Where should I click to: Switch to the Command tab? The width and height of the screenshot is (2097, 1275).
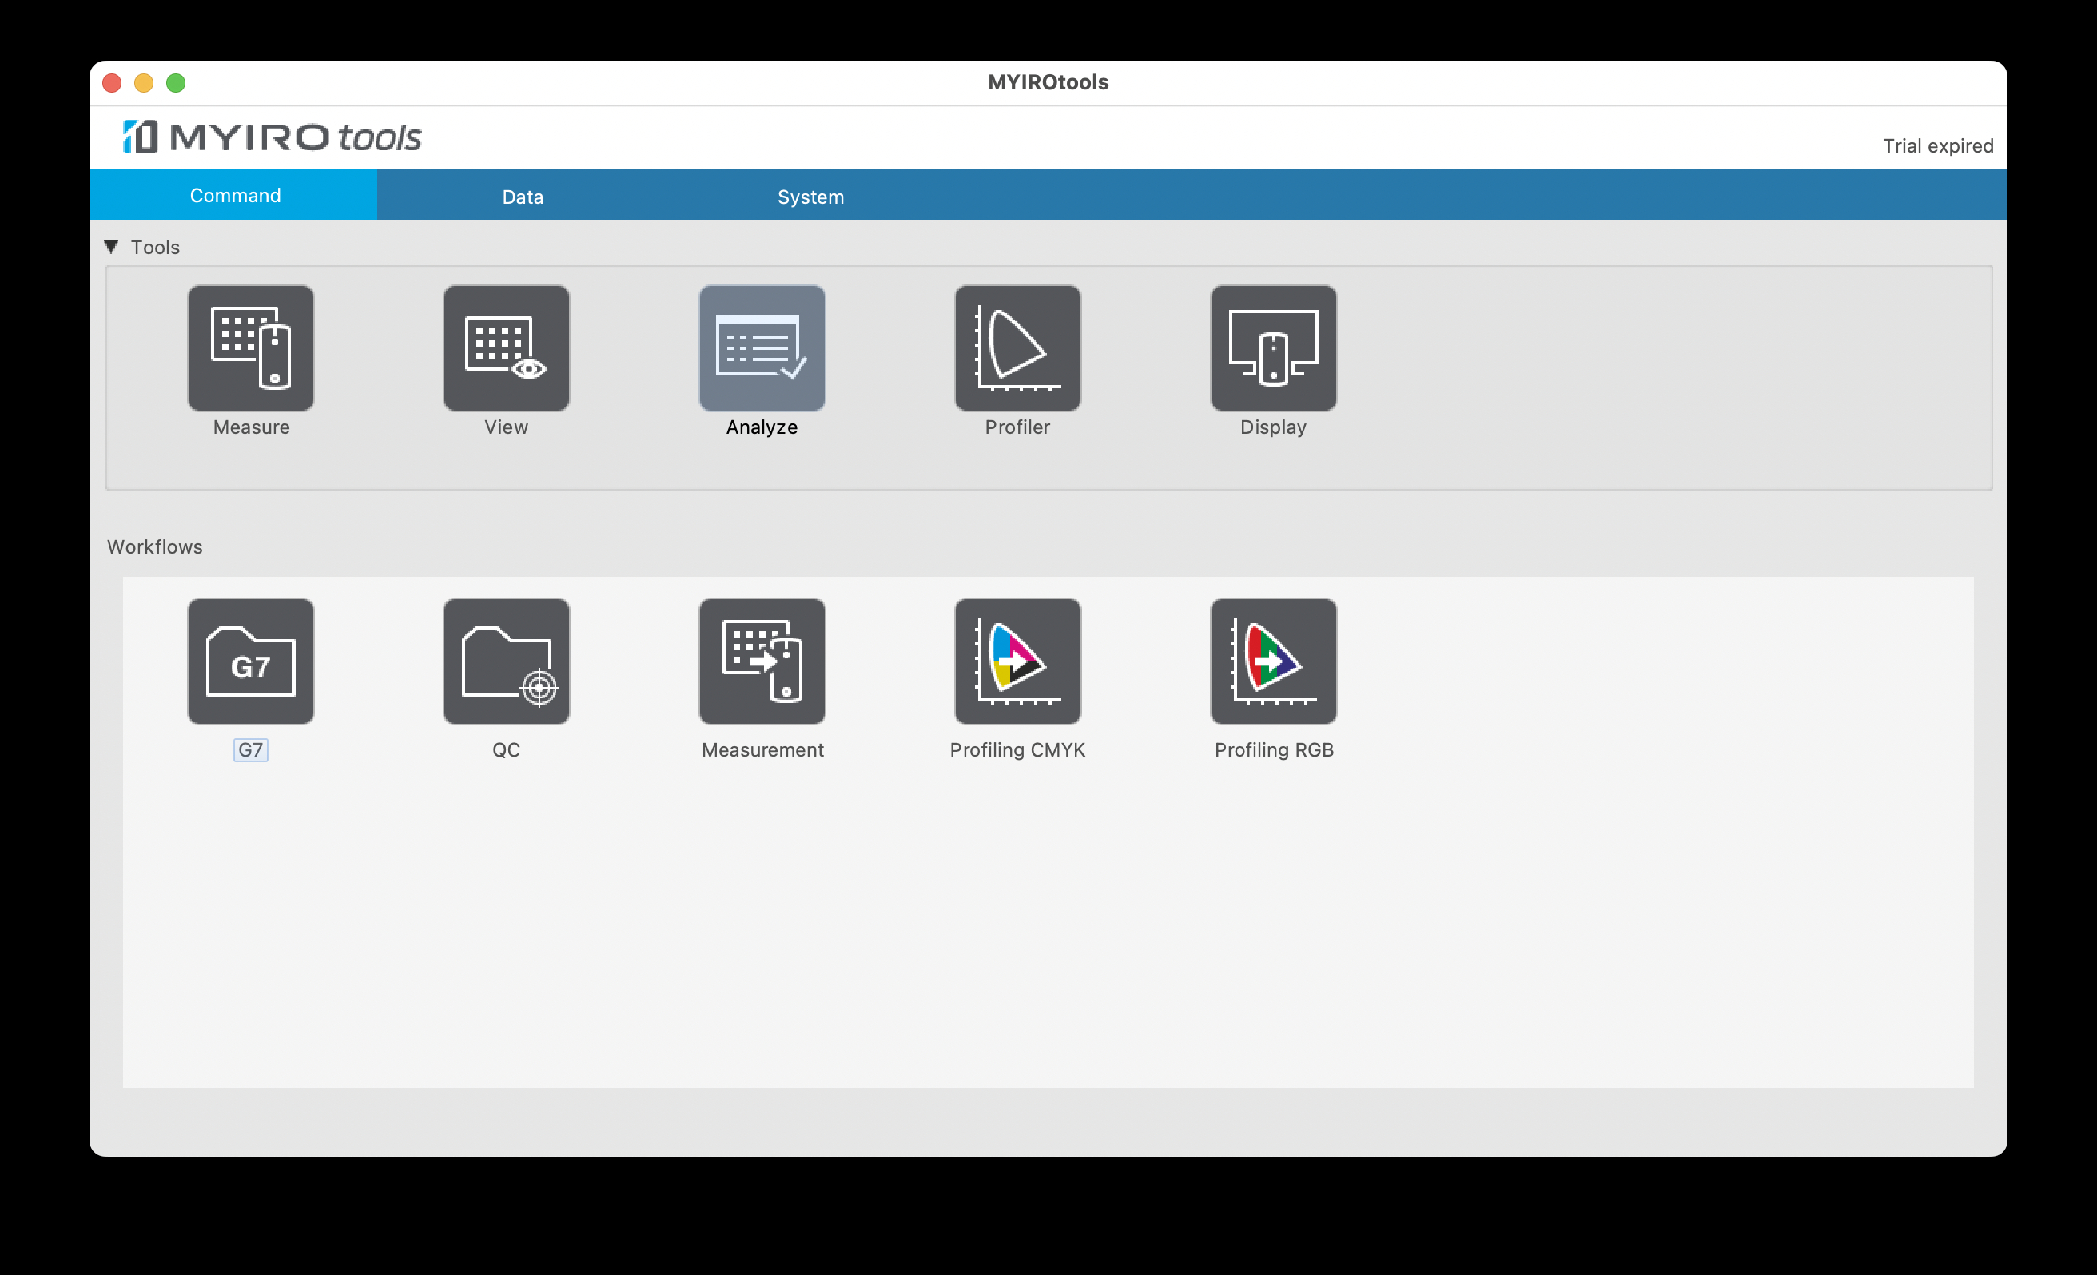234,195
